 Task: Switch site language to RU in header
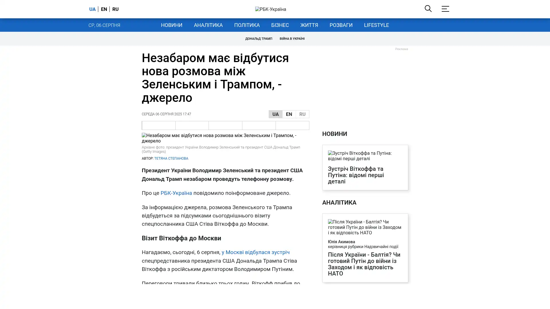115,9
